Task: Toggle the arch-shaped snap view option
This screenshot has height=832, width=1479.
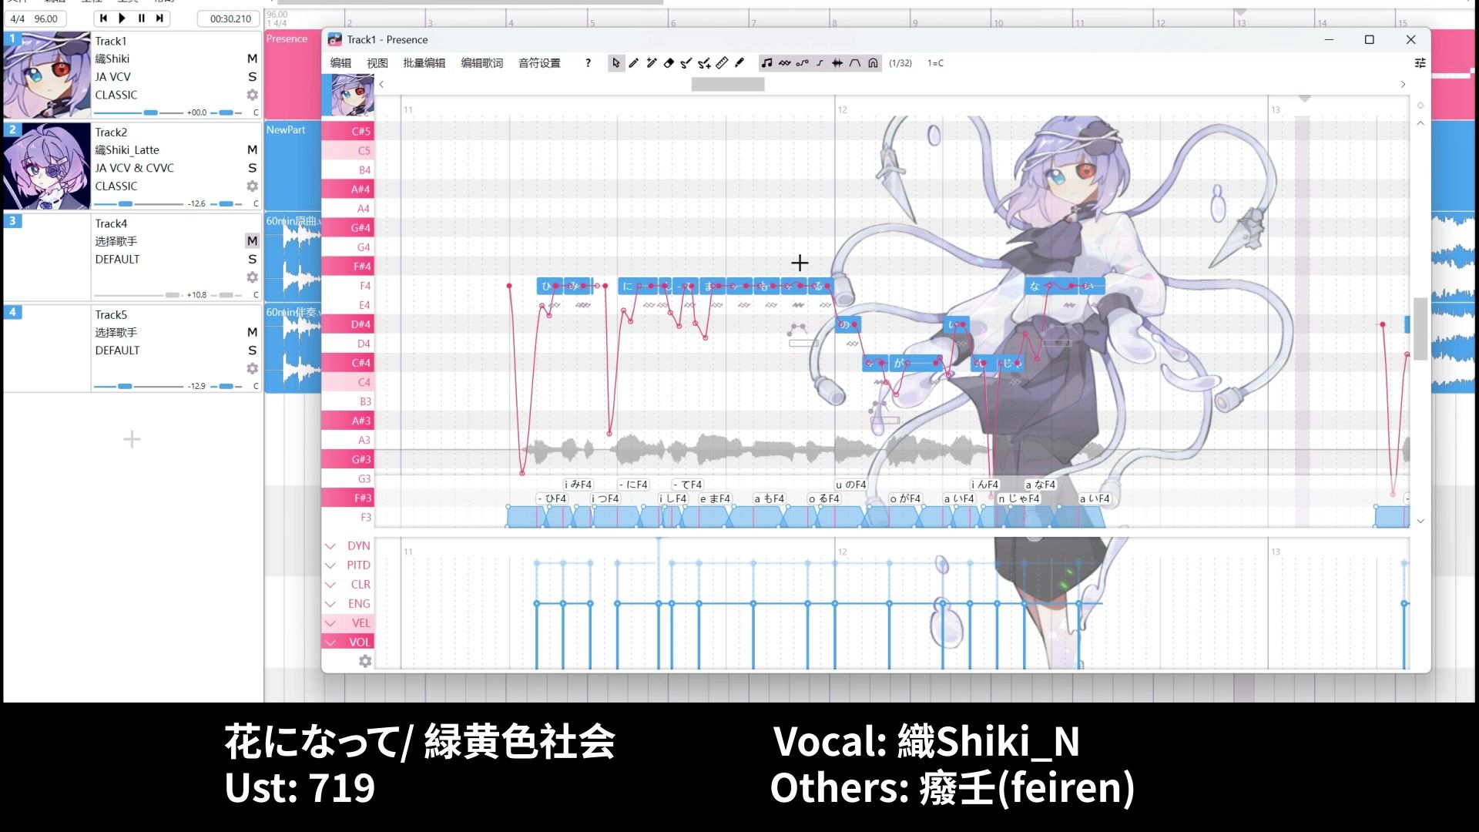Action: point(873,63)
